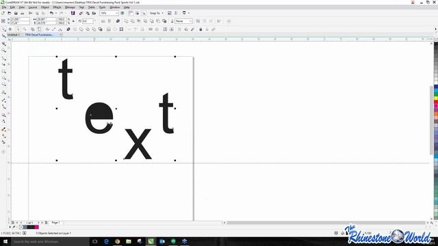
Task: Select the Zoom tool
Action: pyautogui.click(x=3, y=51)
